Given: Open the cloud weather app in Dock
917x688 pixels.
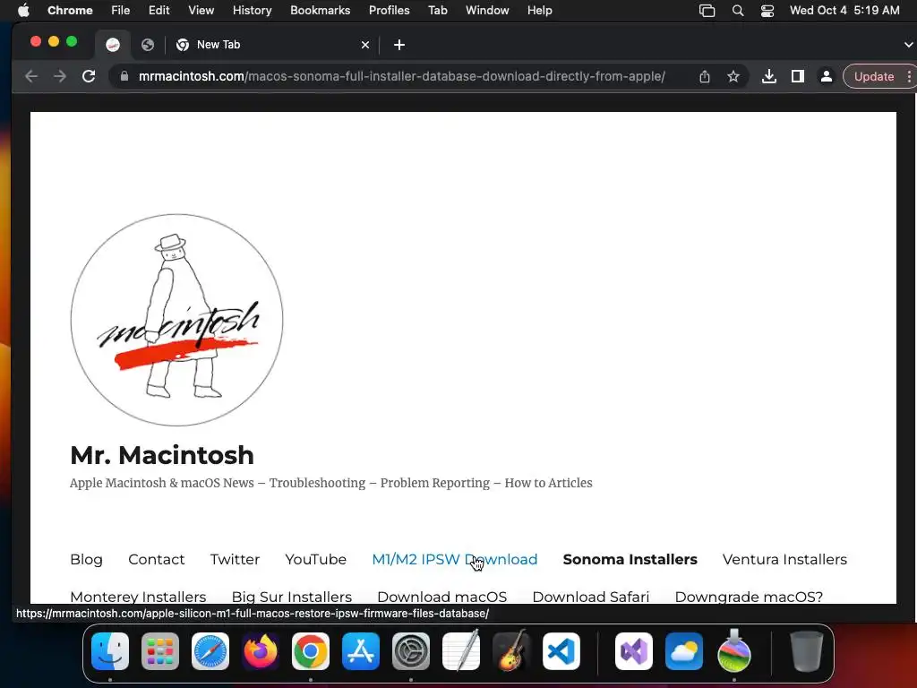Looking at the screenshot, I should [x=684, y=651].
